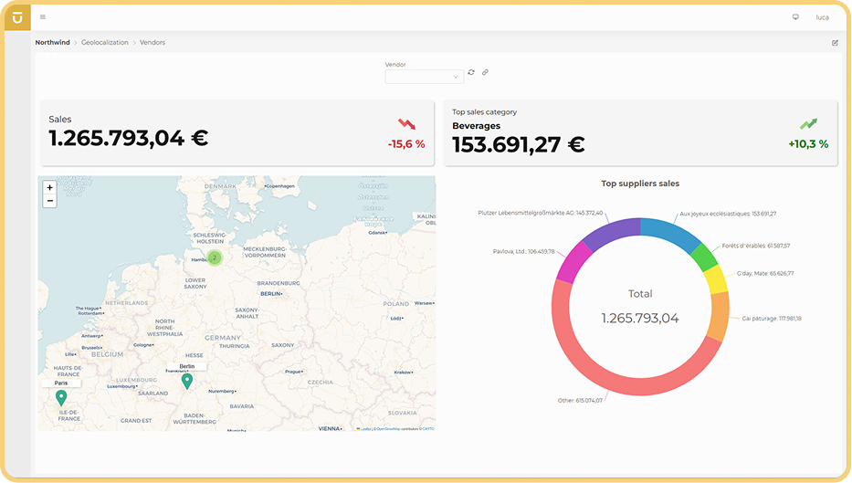Viewport: 852px width, 483px height.
Task: Open the hamburger menu in top bar
Action: (x=43, y=16)
